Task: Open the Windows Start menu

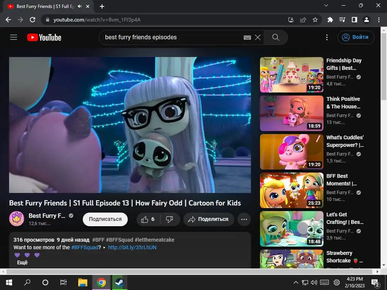Action: click(9, 282)
